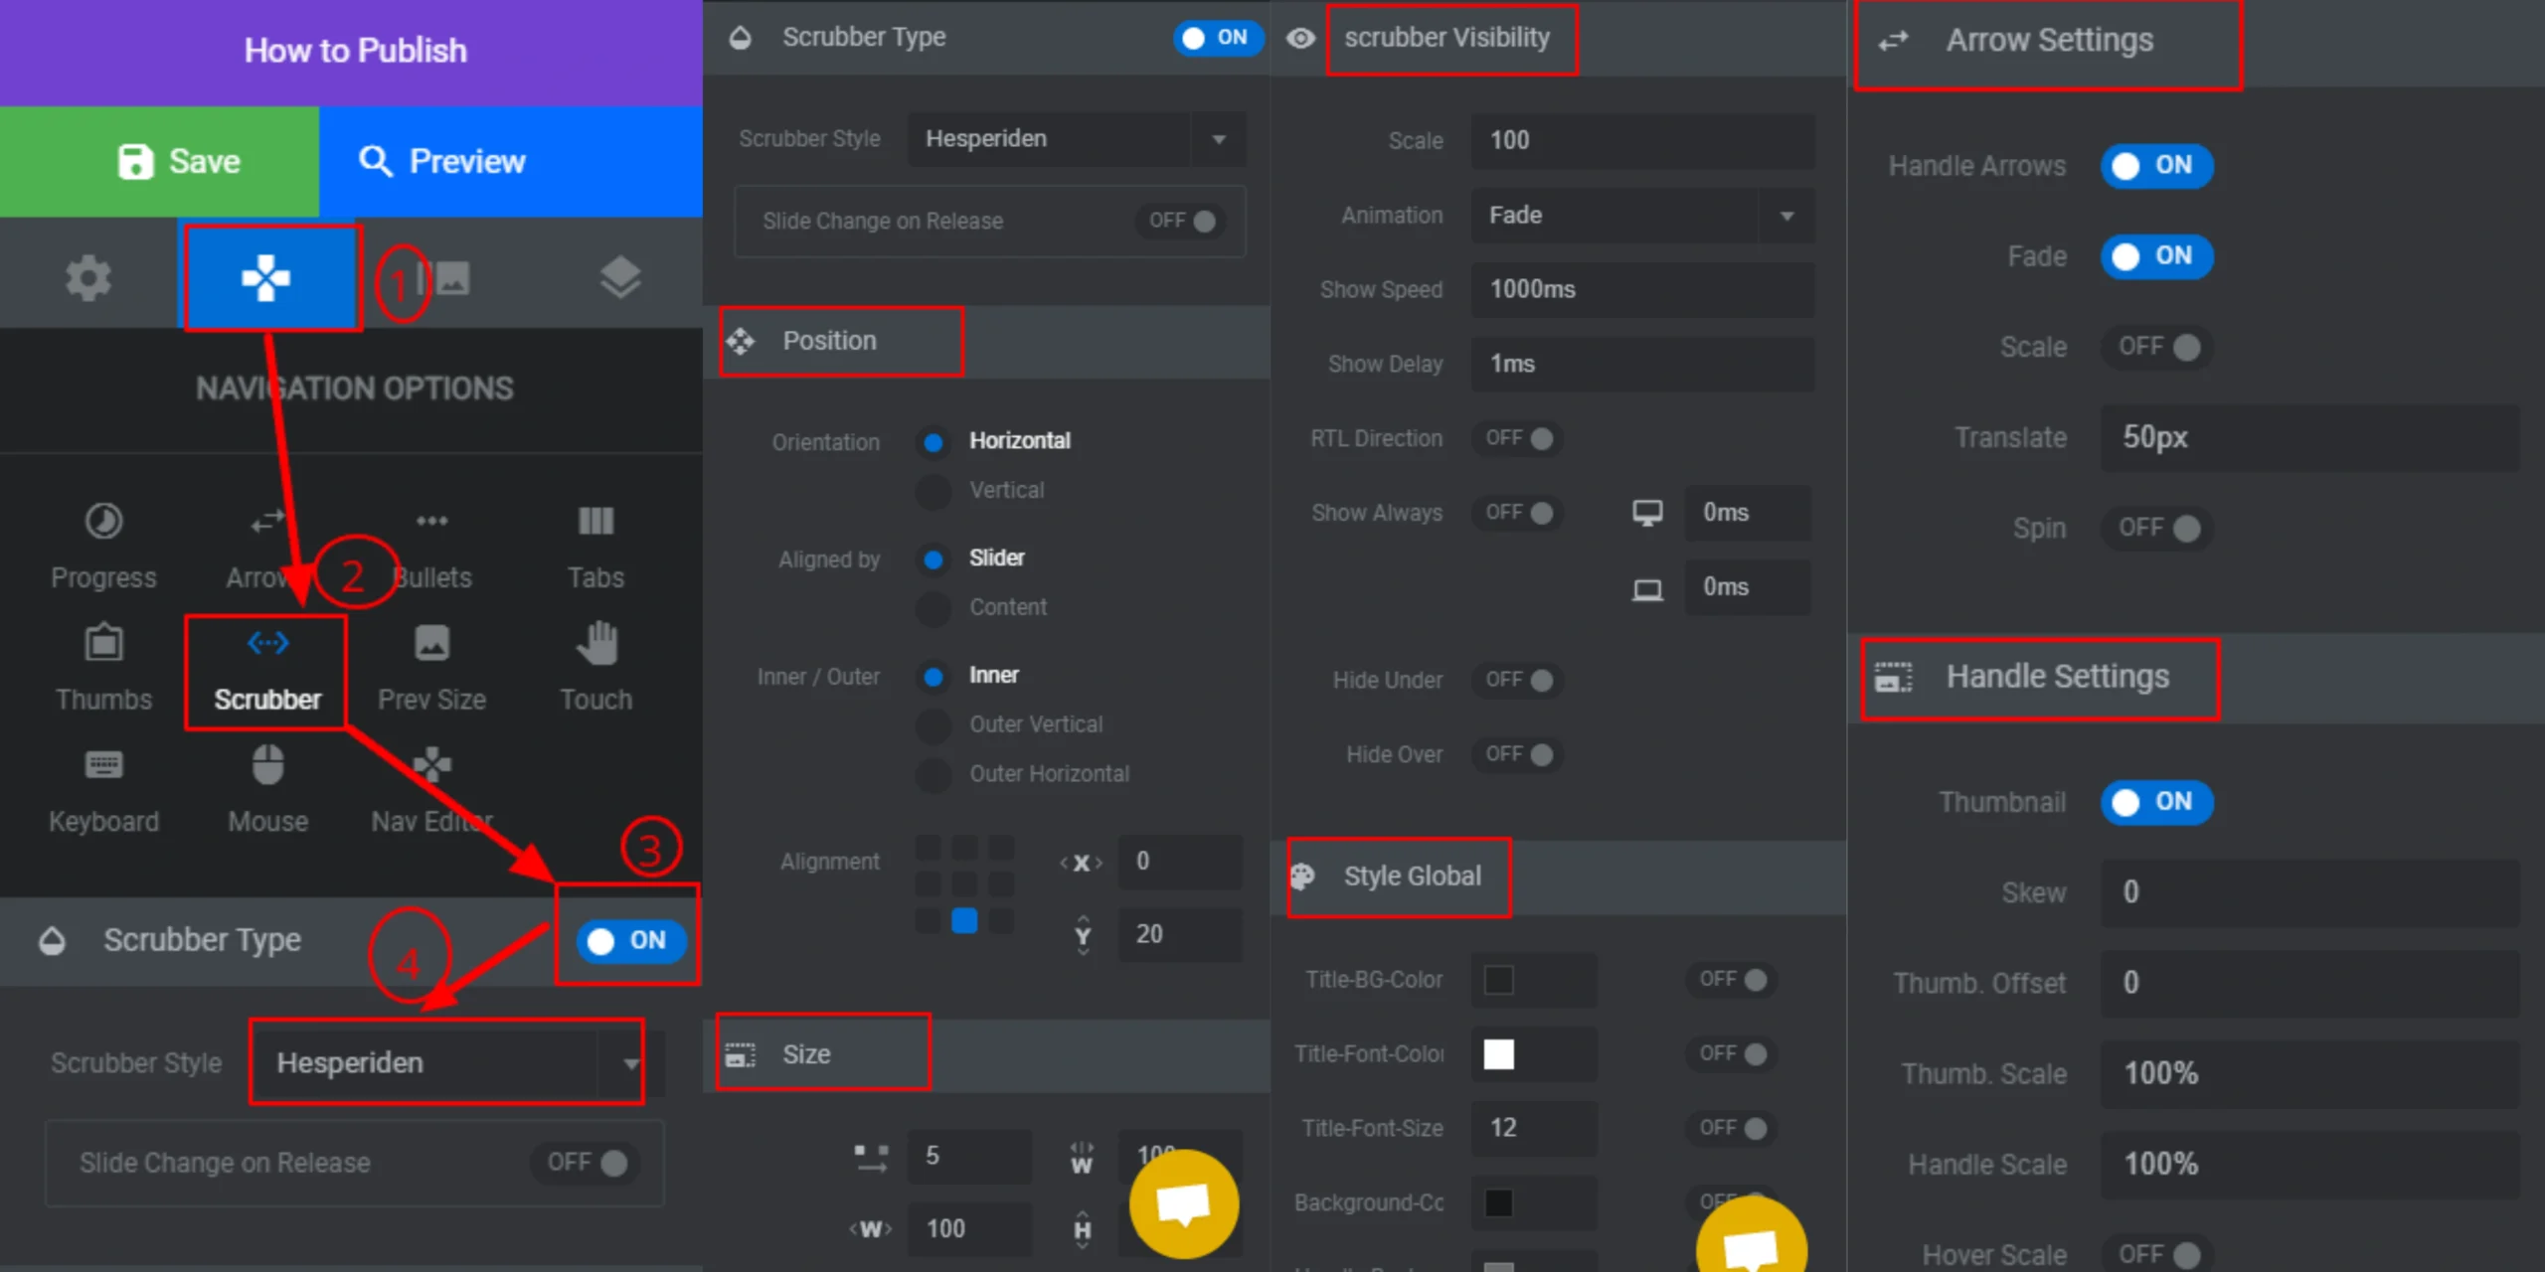Click the Show Speed 1000ms field
The image size is (2545, 1272).
(1642, 290)
